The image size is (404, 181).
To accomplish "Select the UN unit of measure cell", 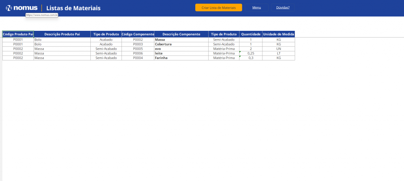I will [279, 49].
